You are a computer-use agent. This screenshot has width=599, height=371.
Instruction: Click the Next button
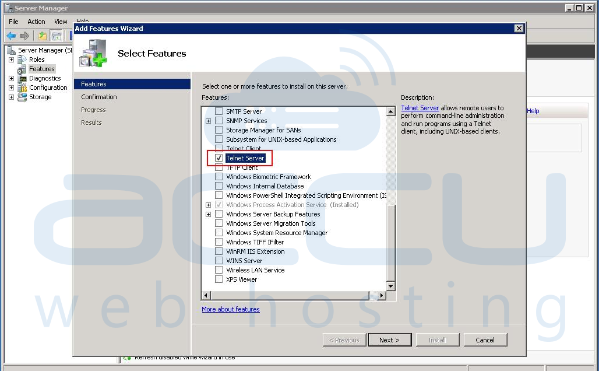390,340
